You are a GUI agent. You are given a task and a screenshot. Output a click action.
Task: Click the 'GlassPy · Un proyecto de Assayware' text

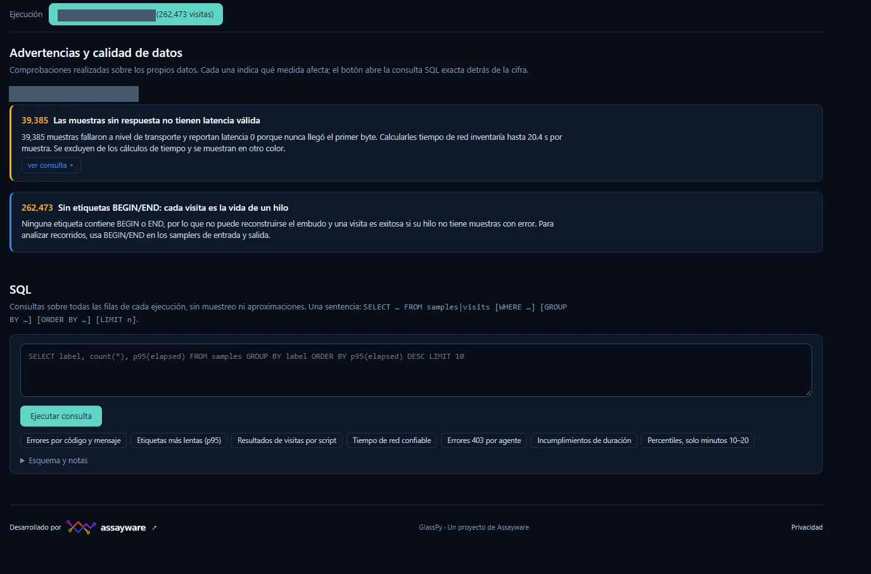click(x=474, y=527)
